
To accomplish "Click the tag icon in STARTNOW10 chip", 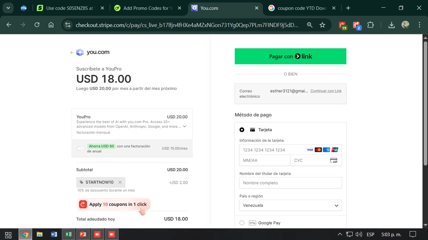I will pyautogui.click(x=81, y=182).
